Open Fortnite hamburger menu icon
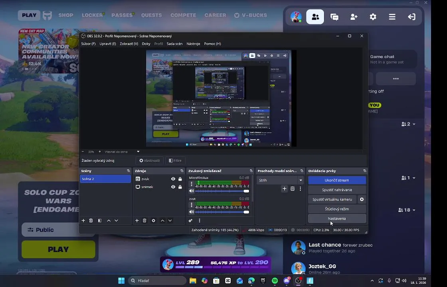This screenshot has width=447, height=287. coord(392,17)
